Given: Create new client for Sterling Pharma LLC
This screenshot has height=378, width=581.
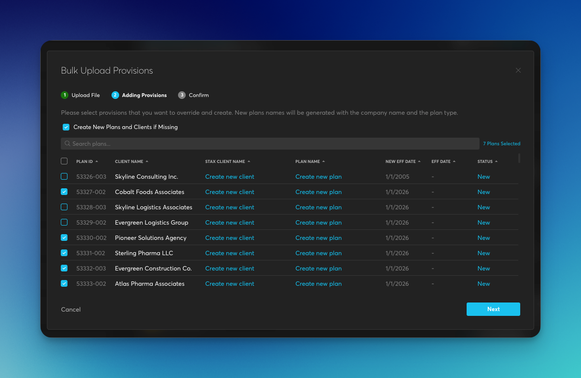Looking at the screenshot, I should click(230, 253).
